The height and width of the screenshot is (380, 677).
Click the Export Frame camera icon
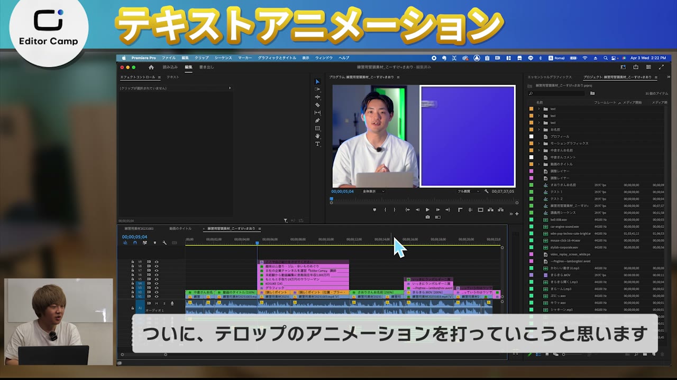click(x=428, y=217)
